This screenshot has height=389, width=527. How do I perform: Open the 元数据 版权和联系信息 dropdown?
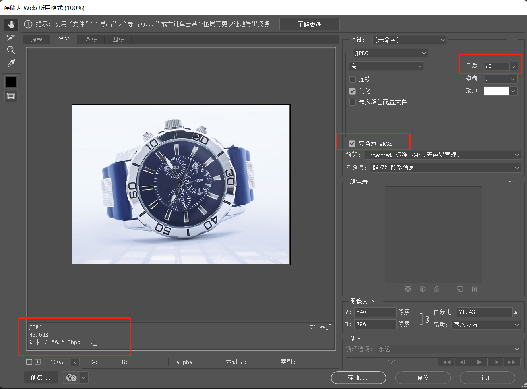tap(446, 168)
